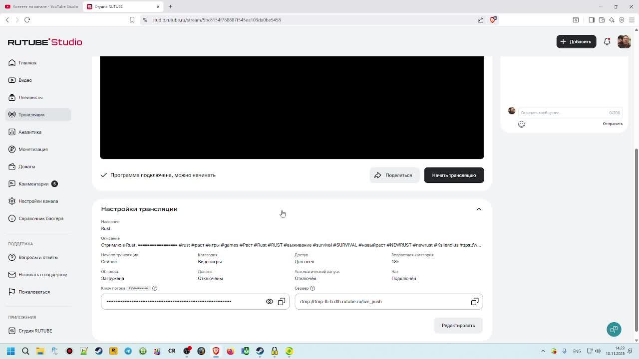The image size is (639, 359).
Task: Go back in the browser
Action: pos(7,20)
